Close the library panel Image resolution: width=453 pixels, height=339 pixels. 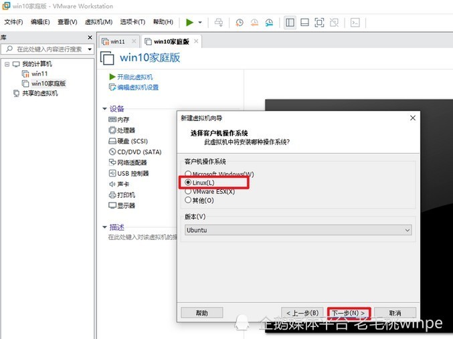tap(90, 37)
